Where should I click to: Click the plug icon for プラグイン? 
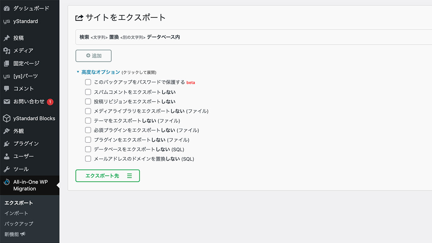coord(6,144)
